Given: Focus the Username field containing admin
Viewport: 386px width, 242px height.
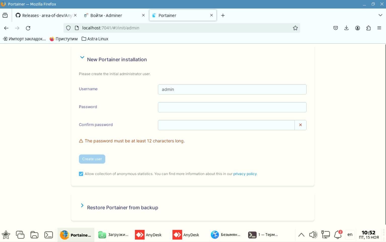Looking at the screenshot, I should click(x=232, y=89).
